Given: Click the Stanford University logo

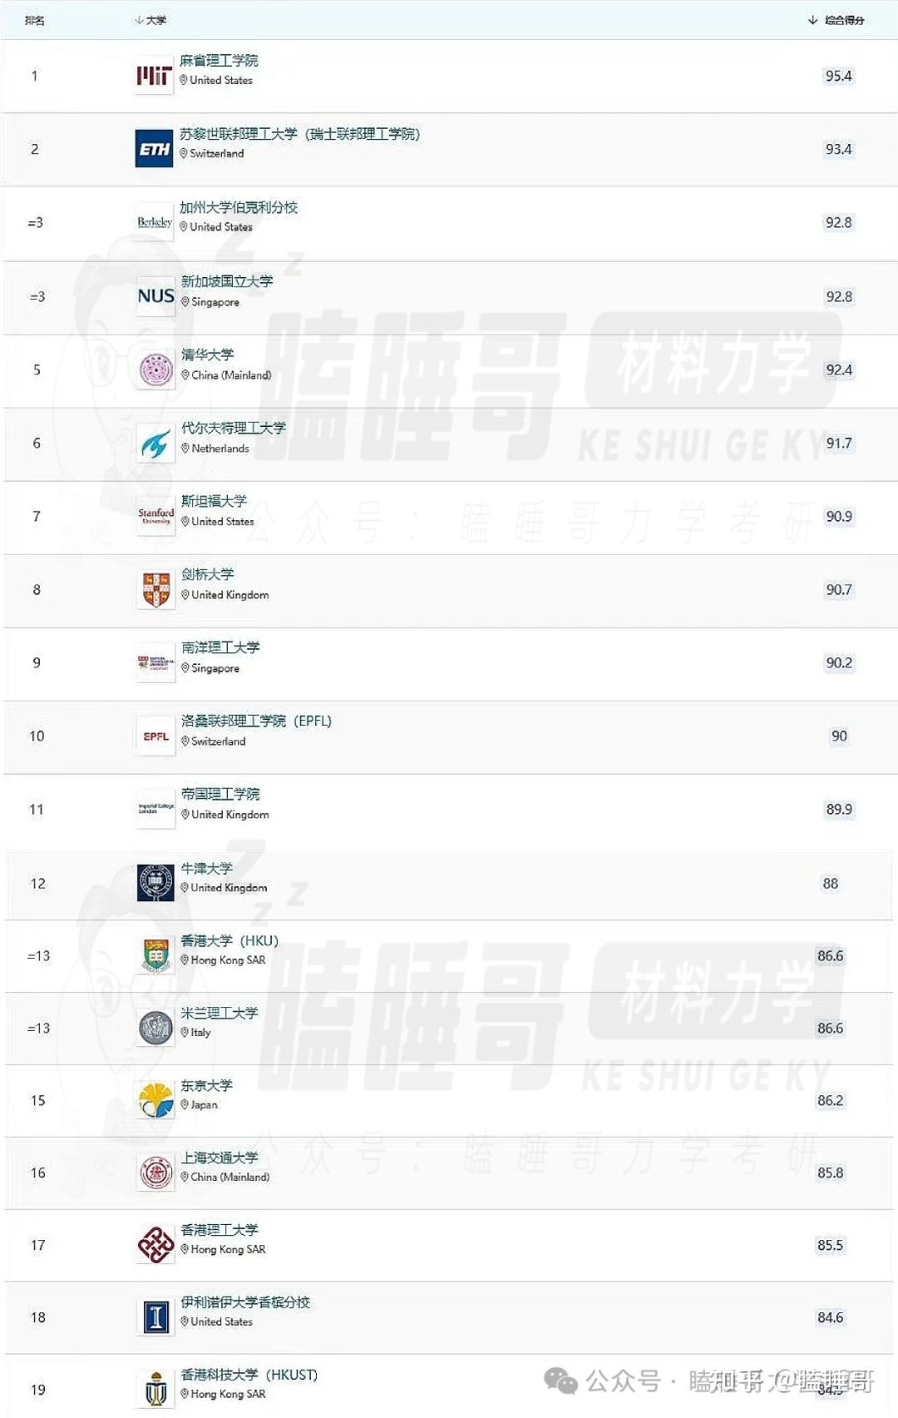Looking at the screenshot, I should pos(155,517).
